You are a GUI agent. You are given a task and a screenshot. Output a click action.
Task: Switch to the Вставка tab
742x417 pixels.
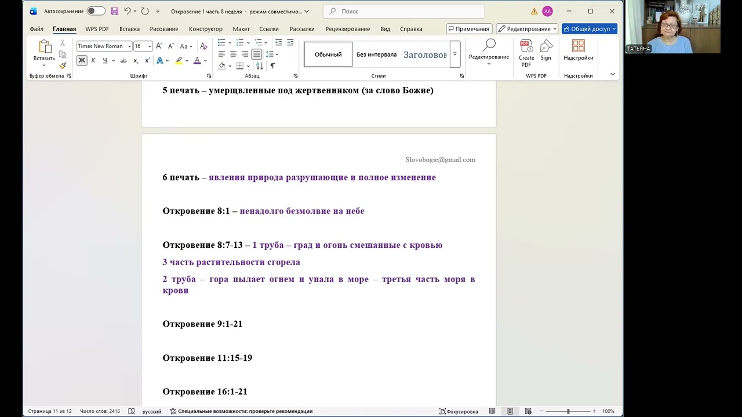pyautogui.click(x=129, y=29)
